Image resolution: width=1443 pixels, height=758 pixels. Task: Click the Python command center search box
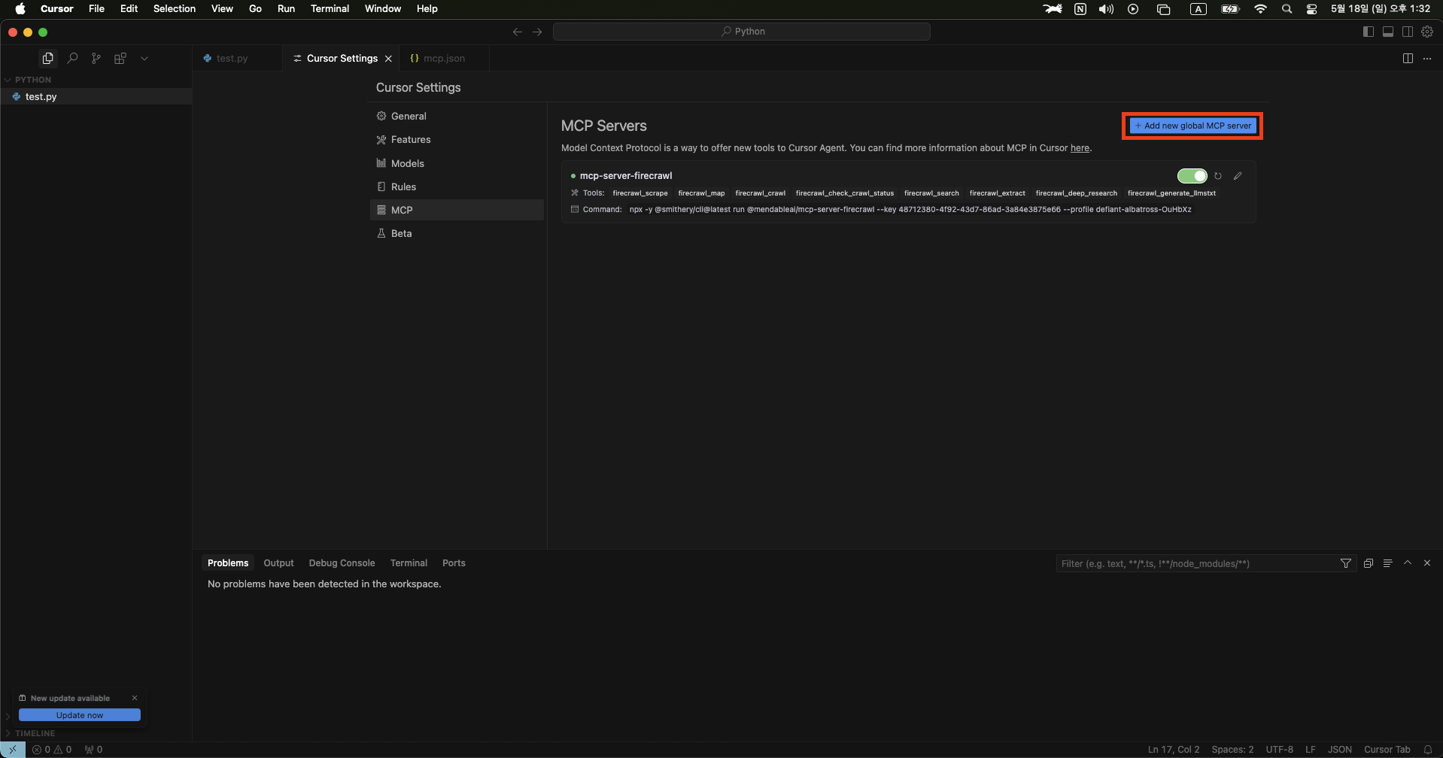pyautogui.click(x=741, y=32)
